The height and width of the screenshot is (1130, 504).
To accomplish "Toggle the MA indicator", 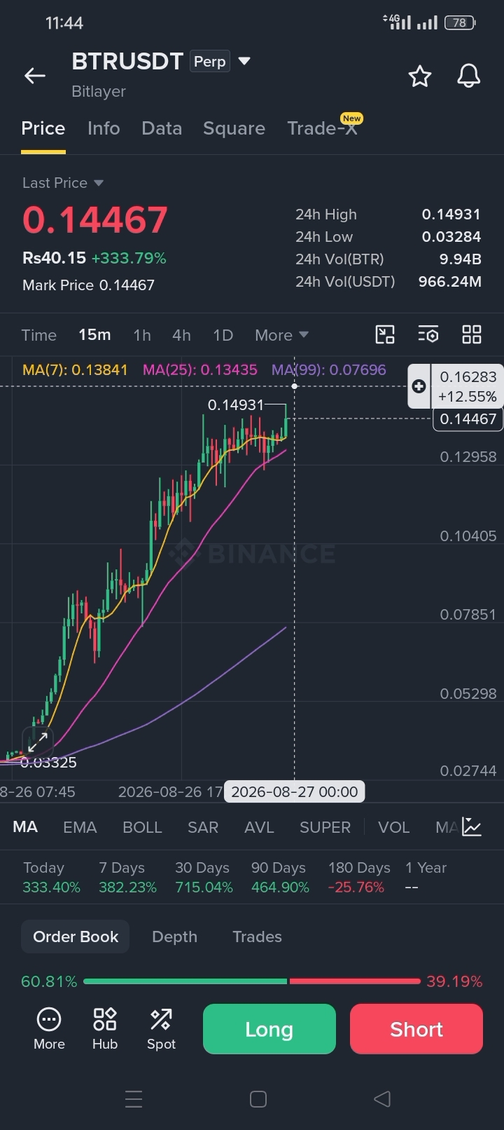I will pos(25,827).
